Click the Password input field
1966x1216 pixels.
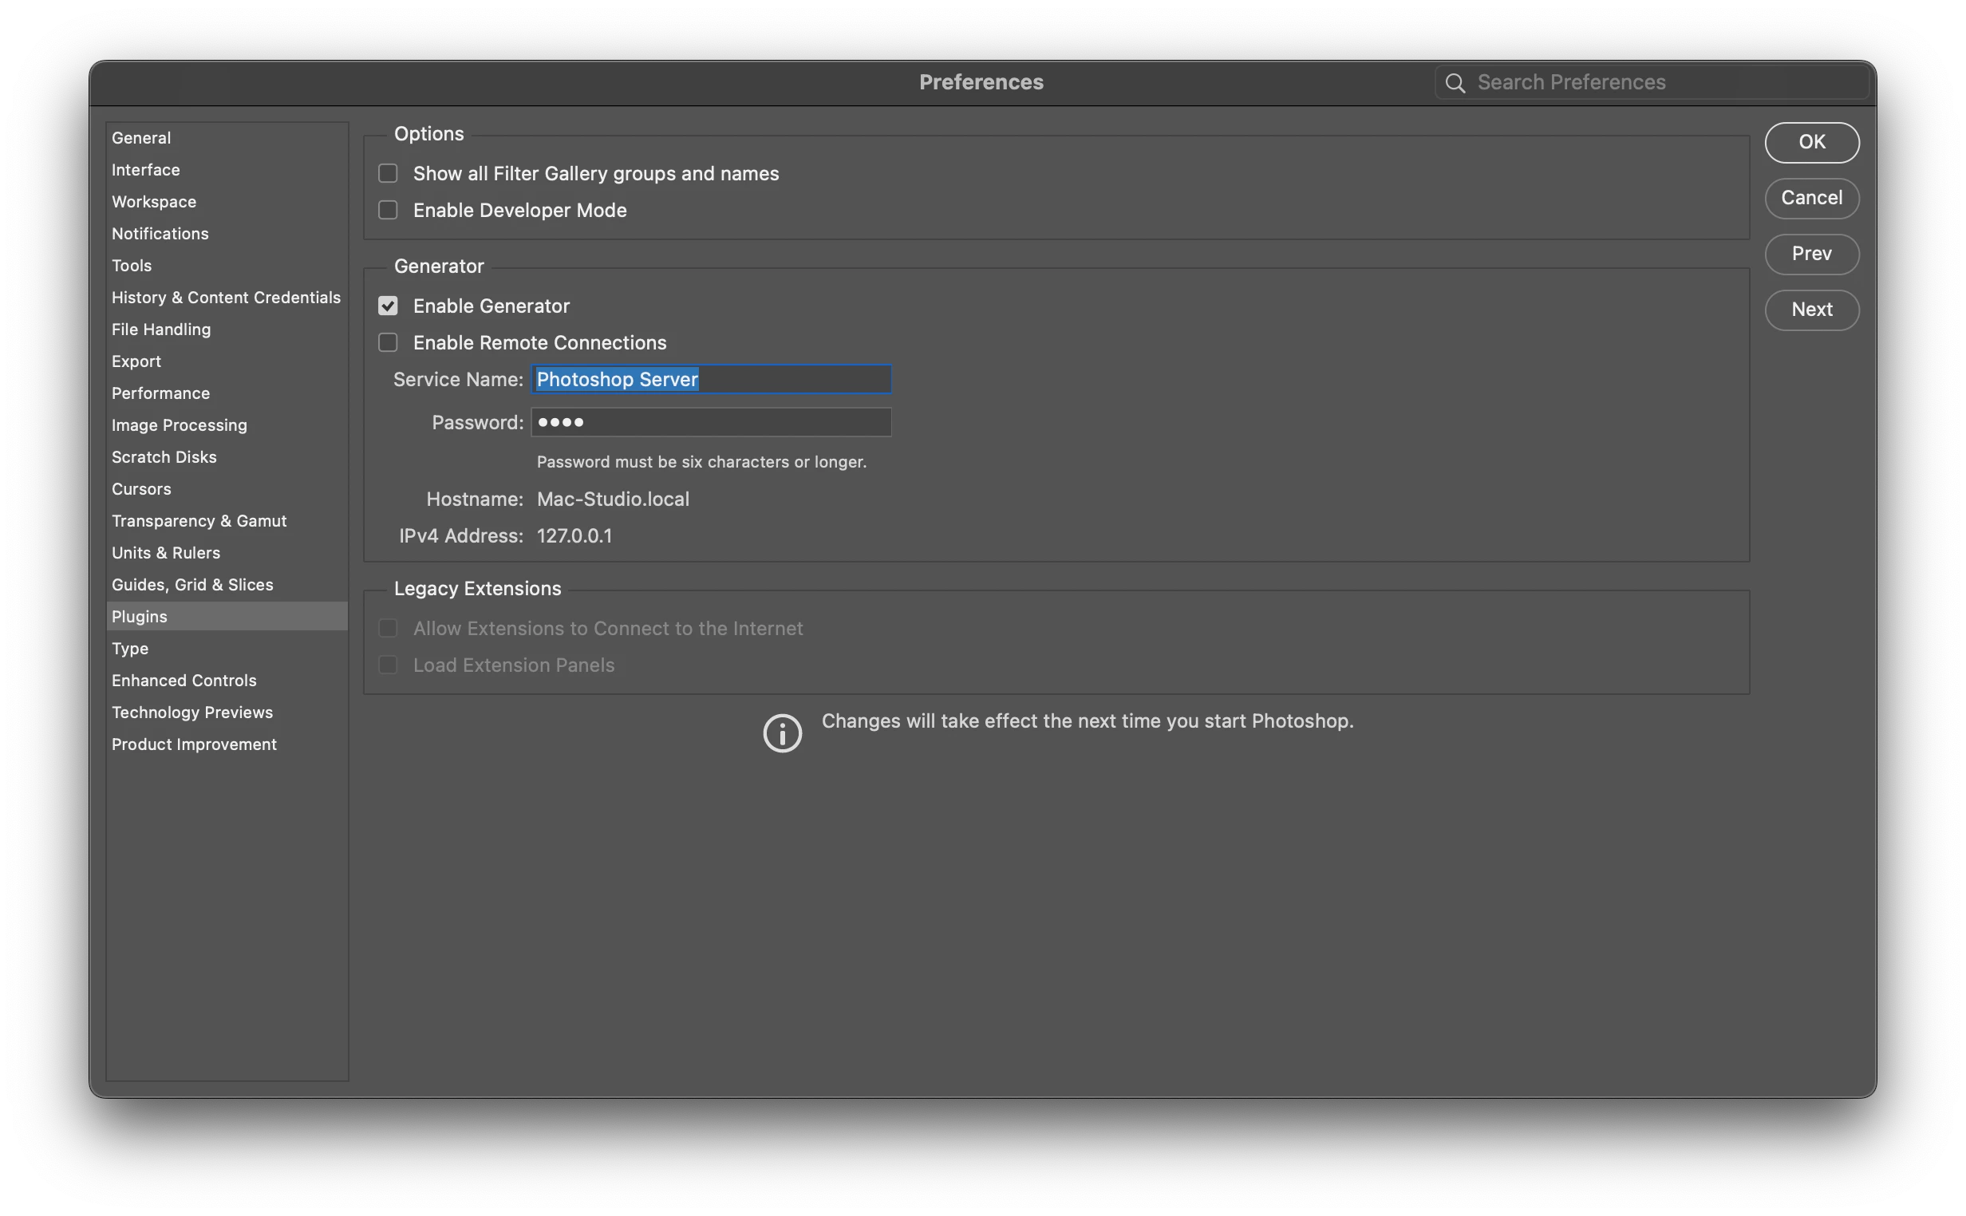(711, 422)
